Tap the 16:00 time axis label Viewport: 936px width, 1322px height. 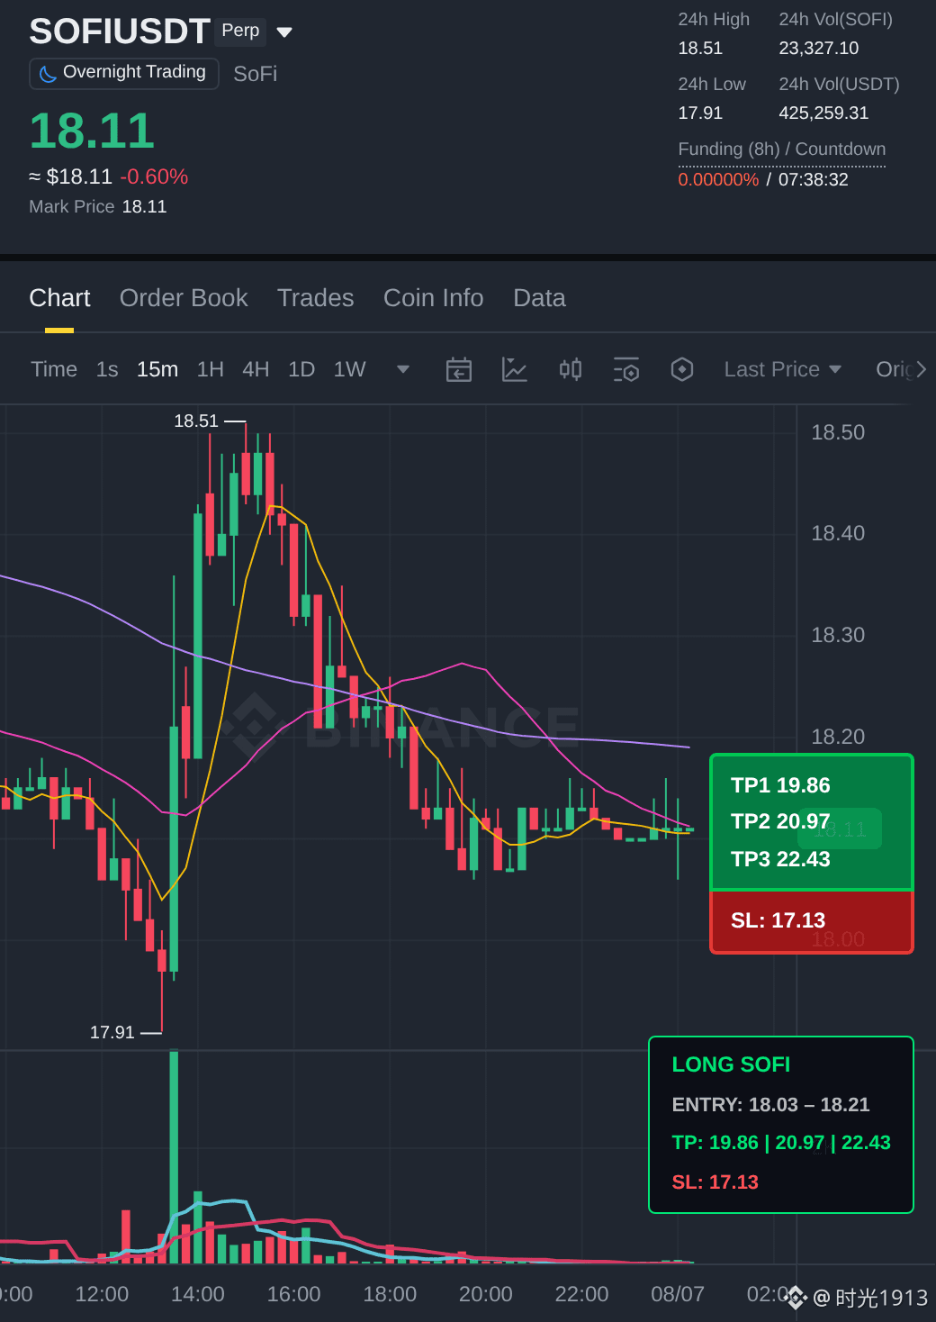294,1295
